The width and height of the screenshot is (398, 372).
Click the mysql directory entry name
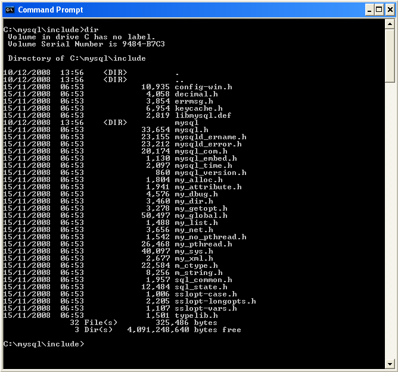pos(186,123)
